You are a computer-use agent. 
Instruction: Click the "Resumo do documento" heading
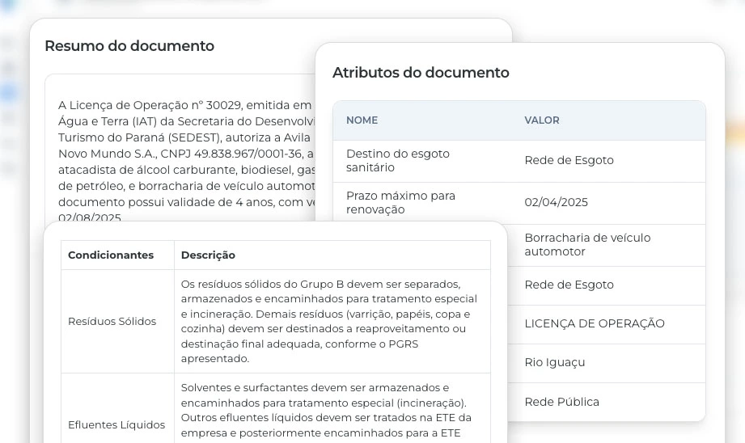129,46
